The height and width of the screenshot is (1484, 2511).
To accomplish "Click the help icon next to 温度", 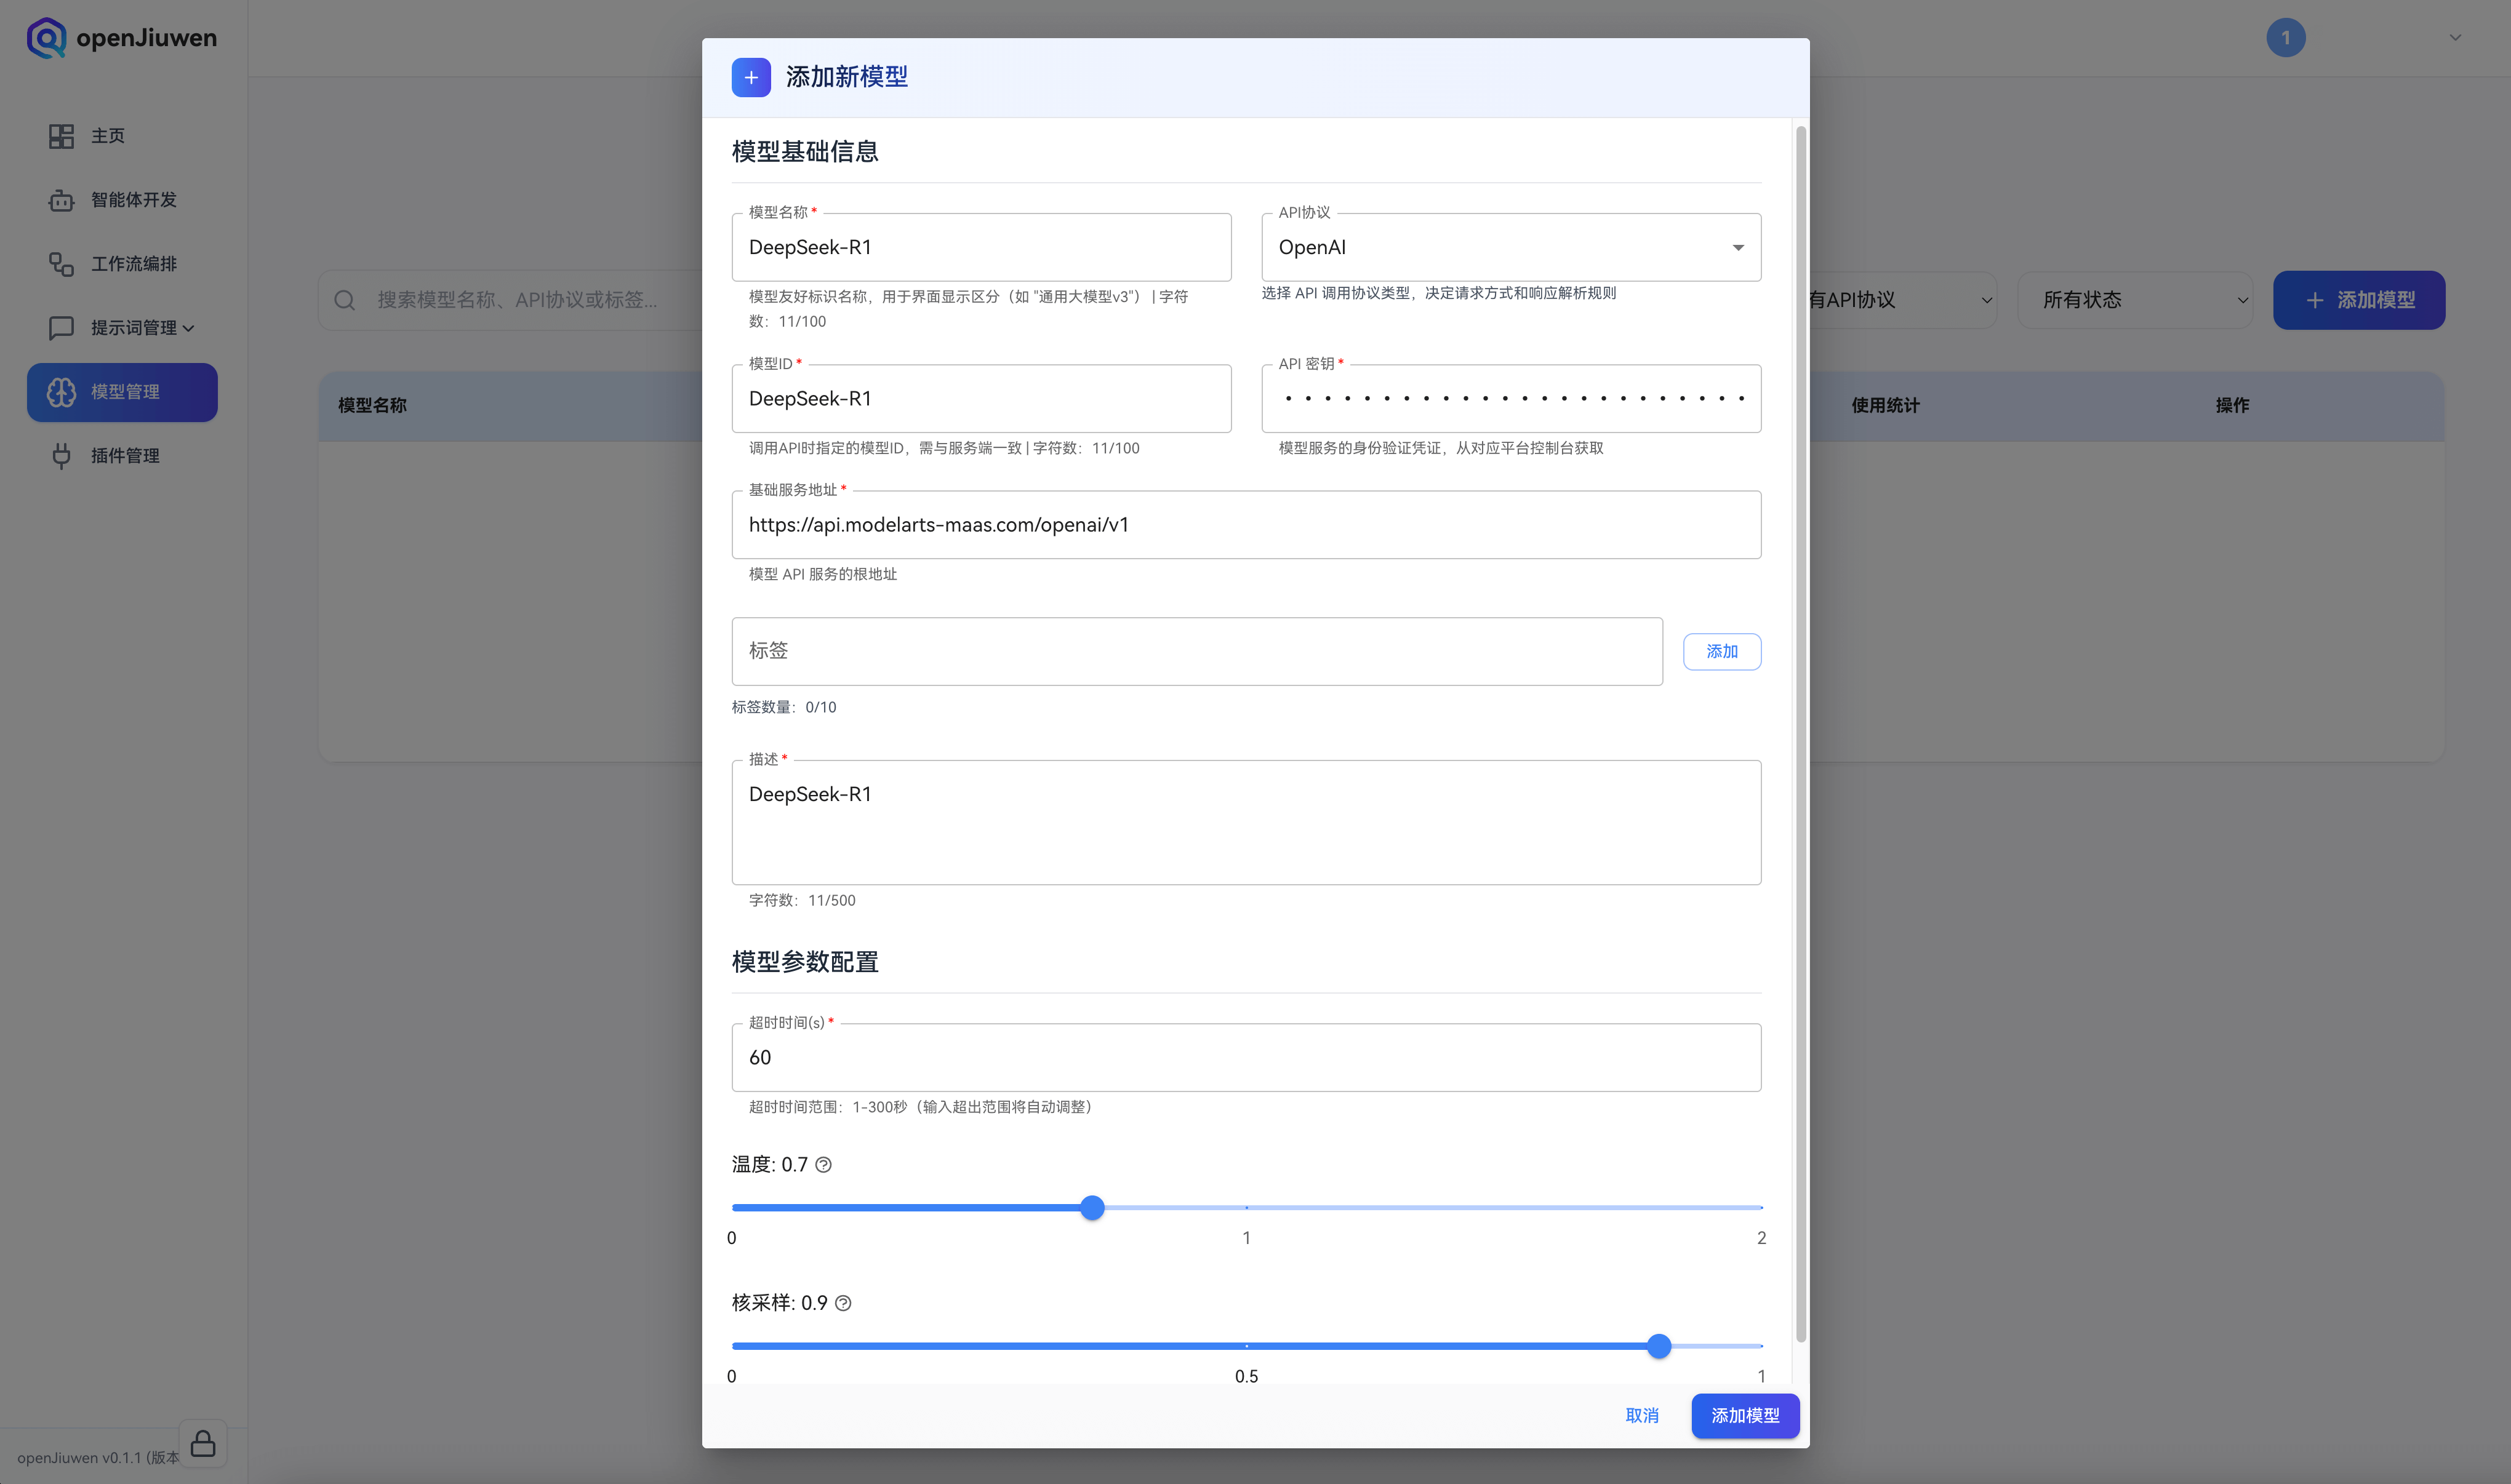I will [x=823, y=1165].
